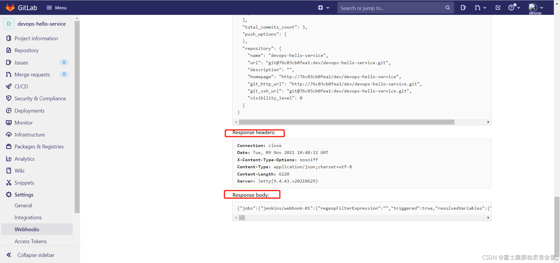The height and width of the screenshot is (263, 560).
Task: Select the Analytics chart icon
Action: (x=8, y=159)
